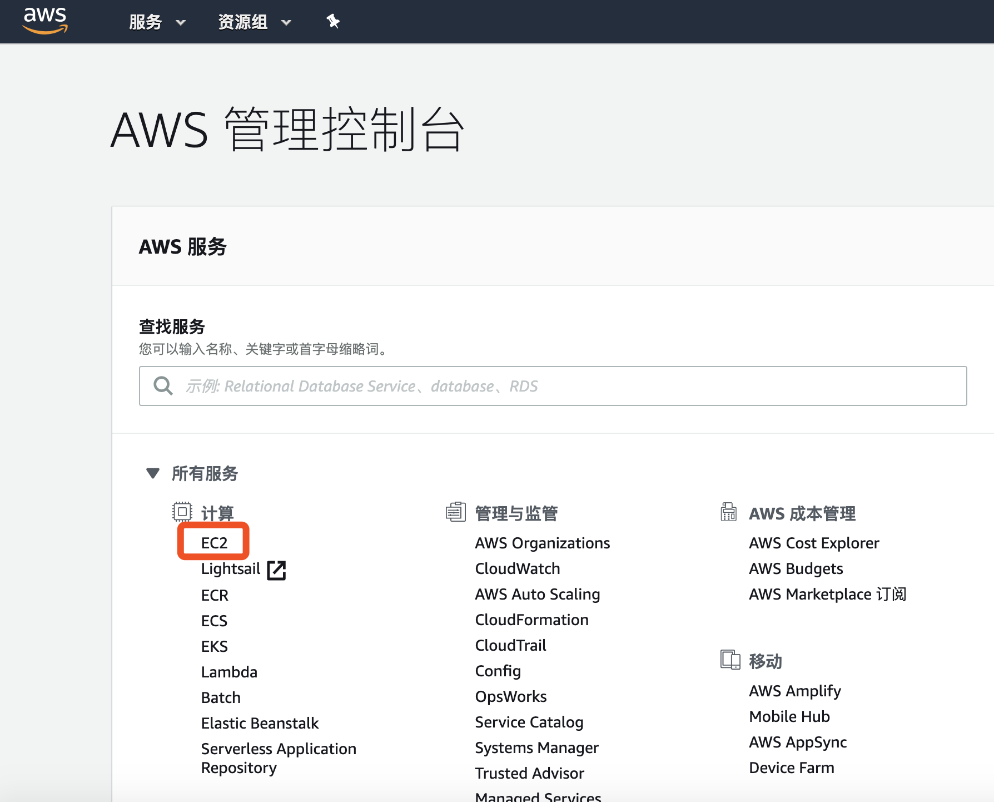Open Elastic Beanstalk

point(260,723)
